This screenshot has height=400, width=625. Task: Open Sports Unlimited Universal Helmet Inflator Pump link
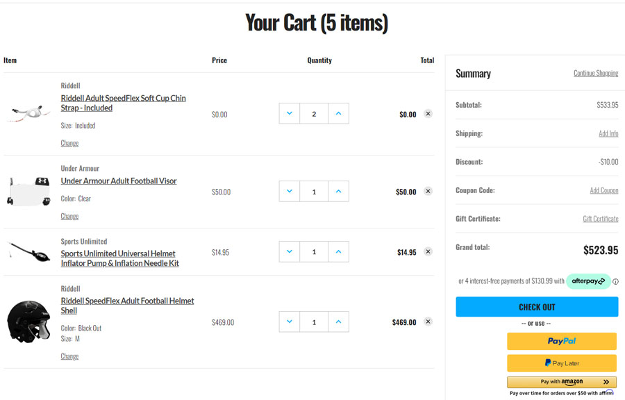[x=119, y=258]
